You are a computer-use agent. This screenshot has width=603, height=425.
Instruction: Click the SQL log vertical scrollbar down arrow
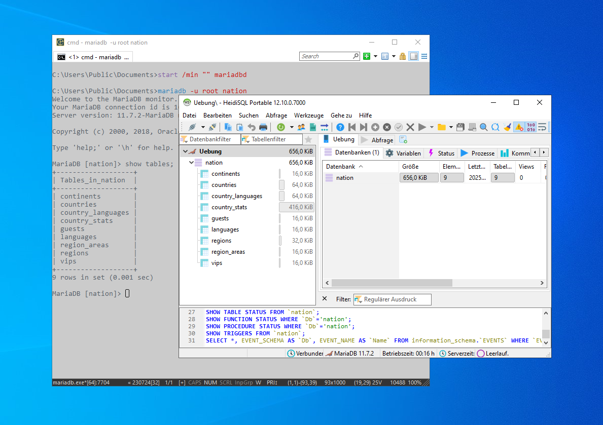(546, 342)
